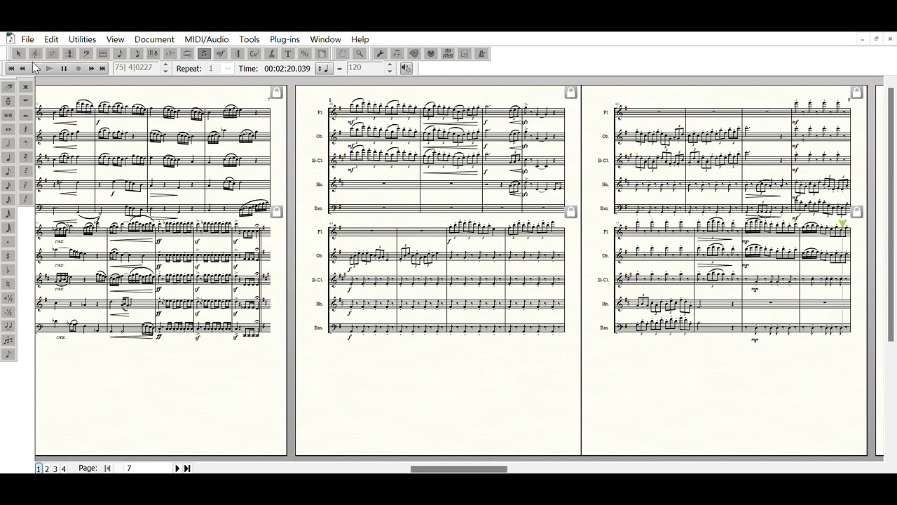Toggle the natural accidental
This screenshot has height=505, width=897.
click(x=8, y=283)
